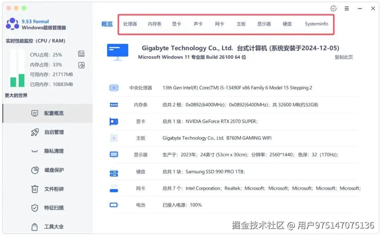This screenshot has width=381, height=237.
Task: Click the icon next to CPU占用
Action: [x=81, y=54]
